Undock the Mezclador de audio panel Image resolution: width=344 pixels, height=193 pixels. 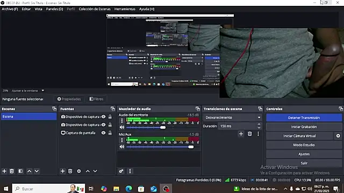click(x=198, y=109)
